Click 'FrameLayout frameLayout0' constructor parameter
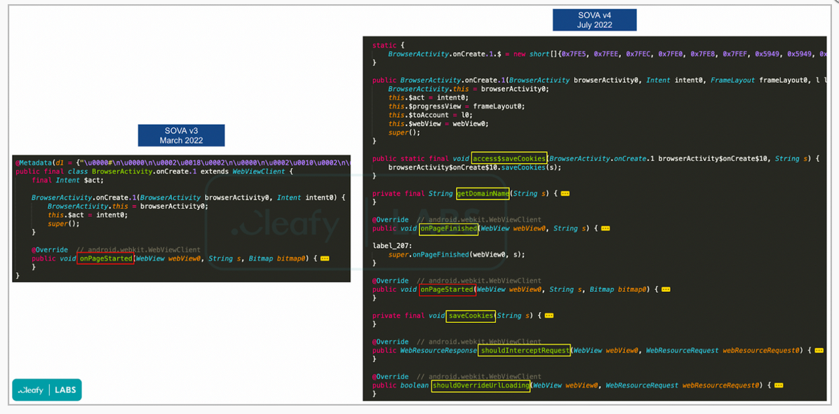Viewport: 839px width, 414px height. (x=760, y=80)
